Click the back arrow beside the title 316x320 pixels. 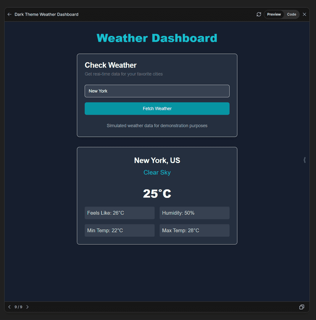10,15
